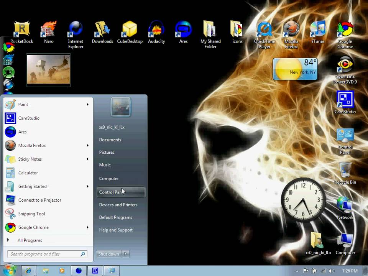The height and width of the screenshot is (276, 368).
Task: Open Snipping Tool from Start menu
Action: pos(48,214)
